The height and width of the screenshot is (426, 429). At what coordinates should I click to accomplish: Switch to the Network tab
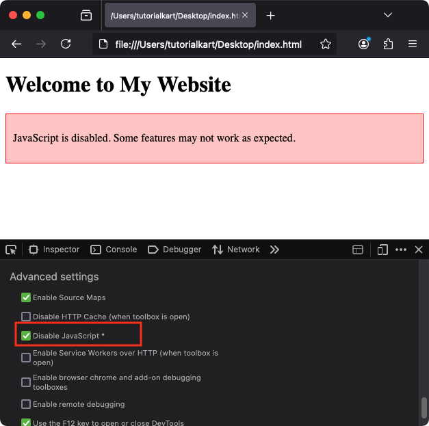click(236, 250)
